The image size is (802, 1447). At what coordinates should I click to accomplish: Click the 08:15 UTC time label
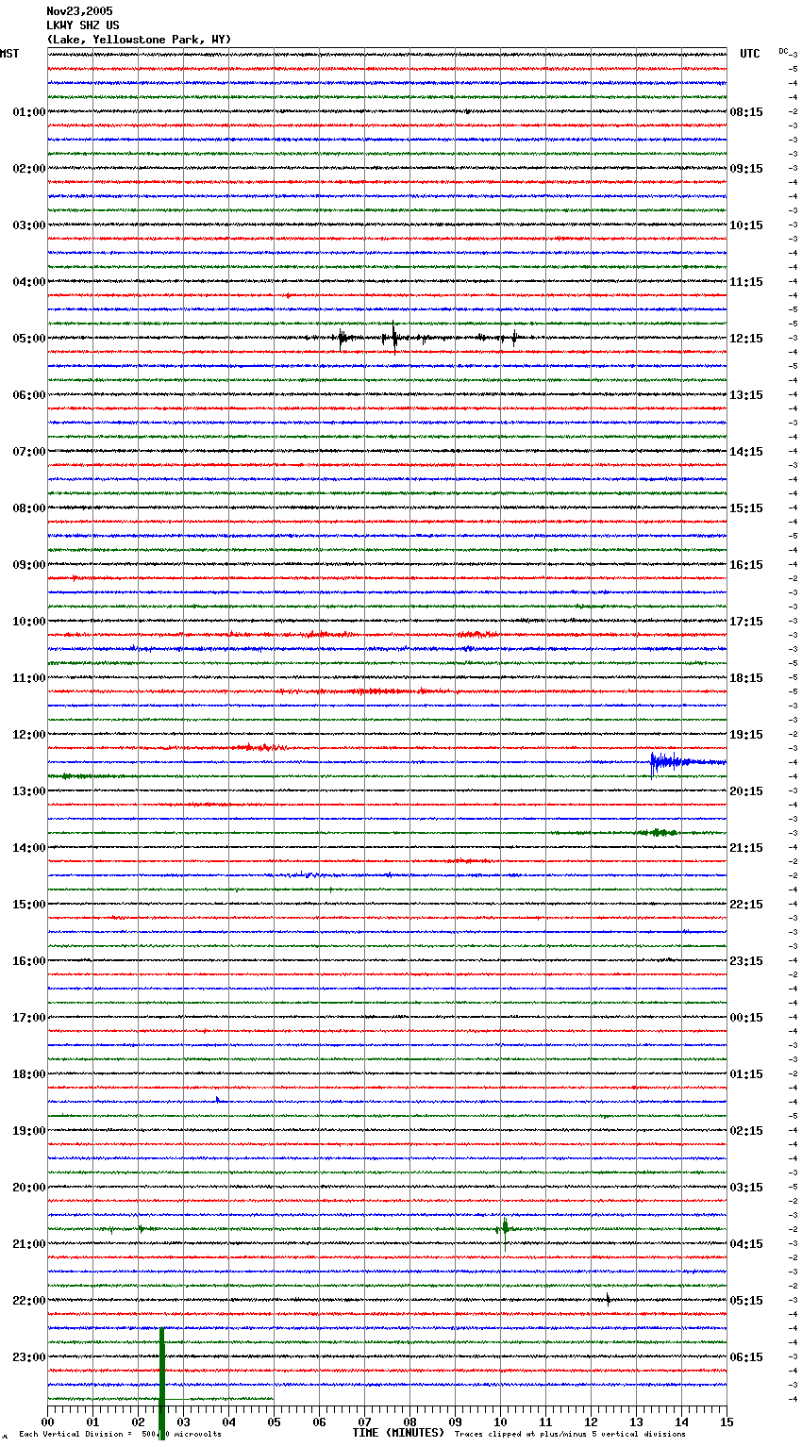[746, 112]
